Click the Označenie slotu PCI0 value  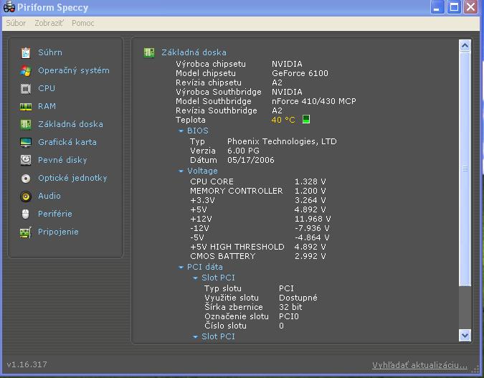pos(289,316)
